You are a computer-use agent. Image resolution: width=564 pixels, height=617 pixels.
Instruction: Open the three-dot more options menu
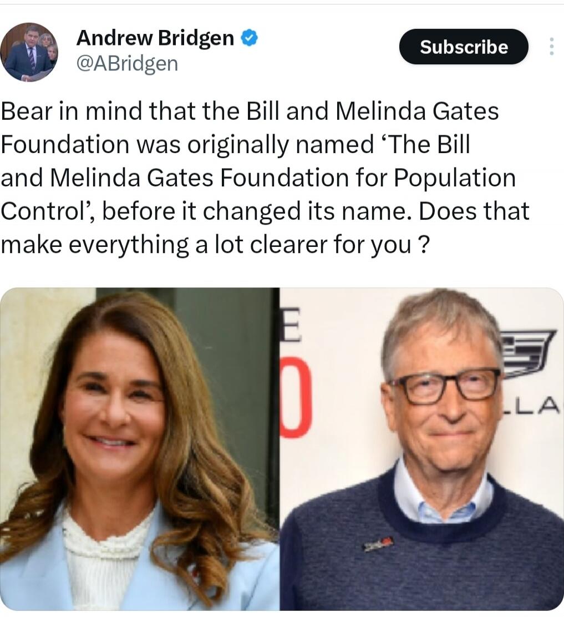(552, 47)
